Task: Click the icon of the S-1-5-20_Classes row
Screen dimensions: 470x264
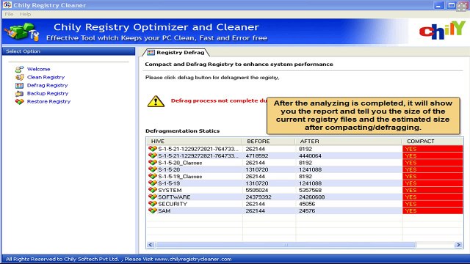Action: [153, 163]
